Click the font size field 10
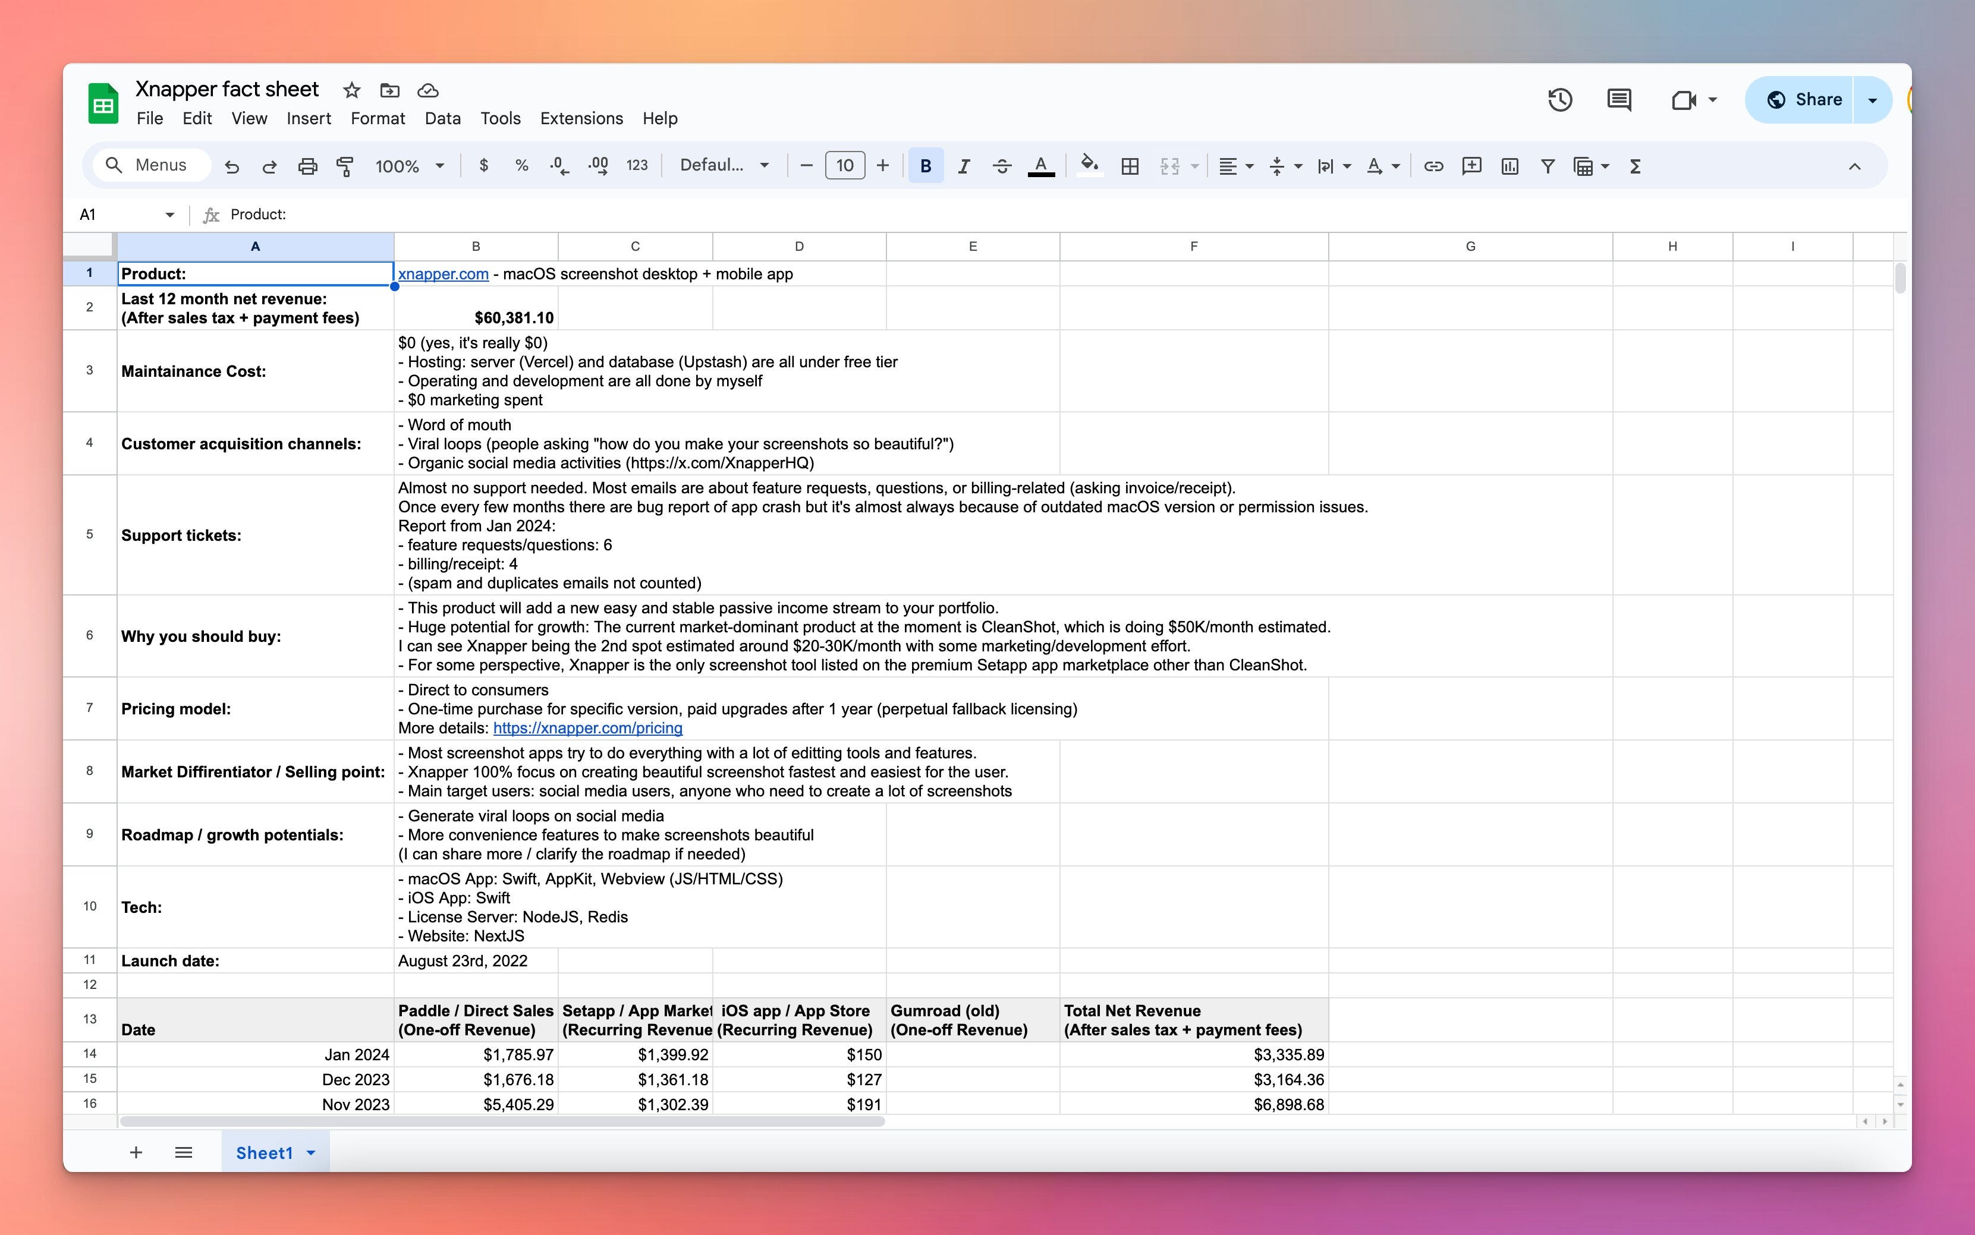This screenshot has width=1975, height=1235. pyautogui.click(x=845, y=166)
